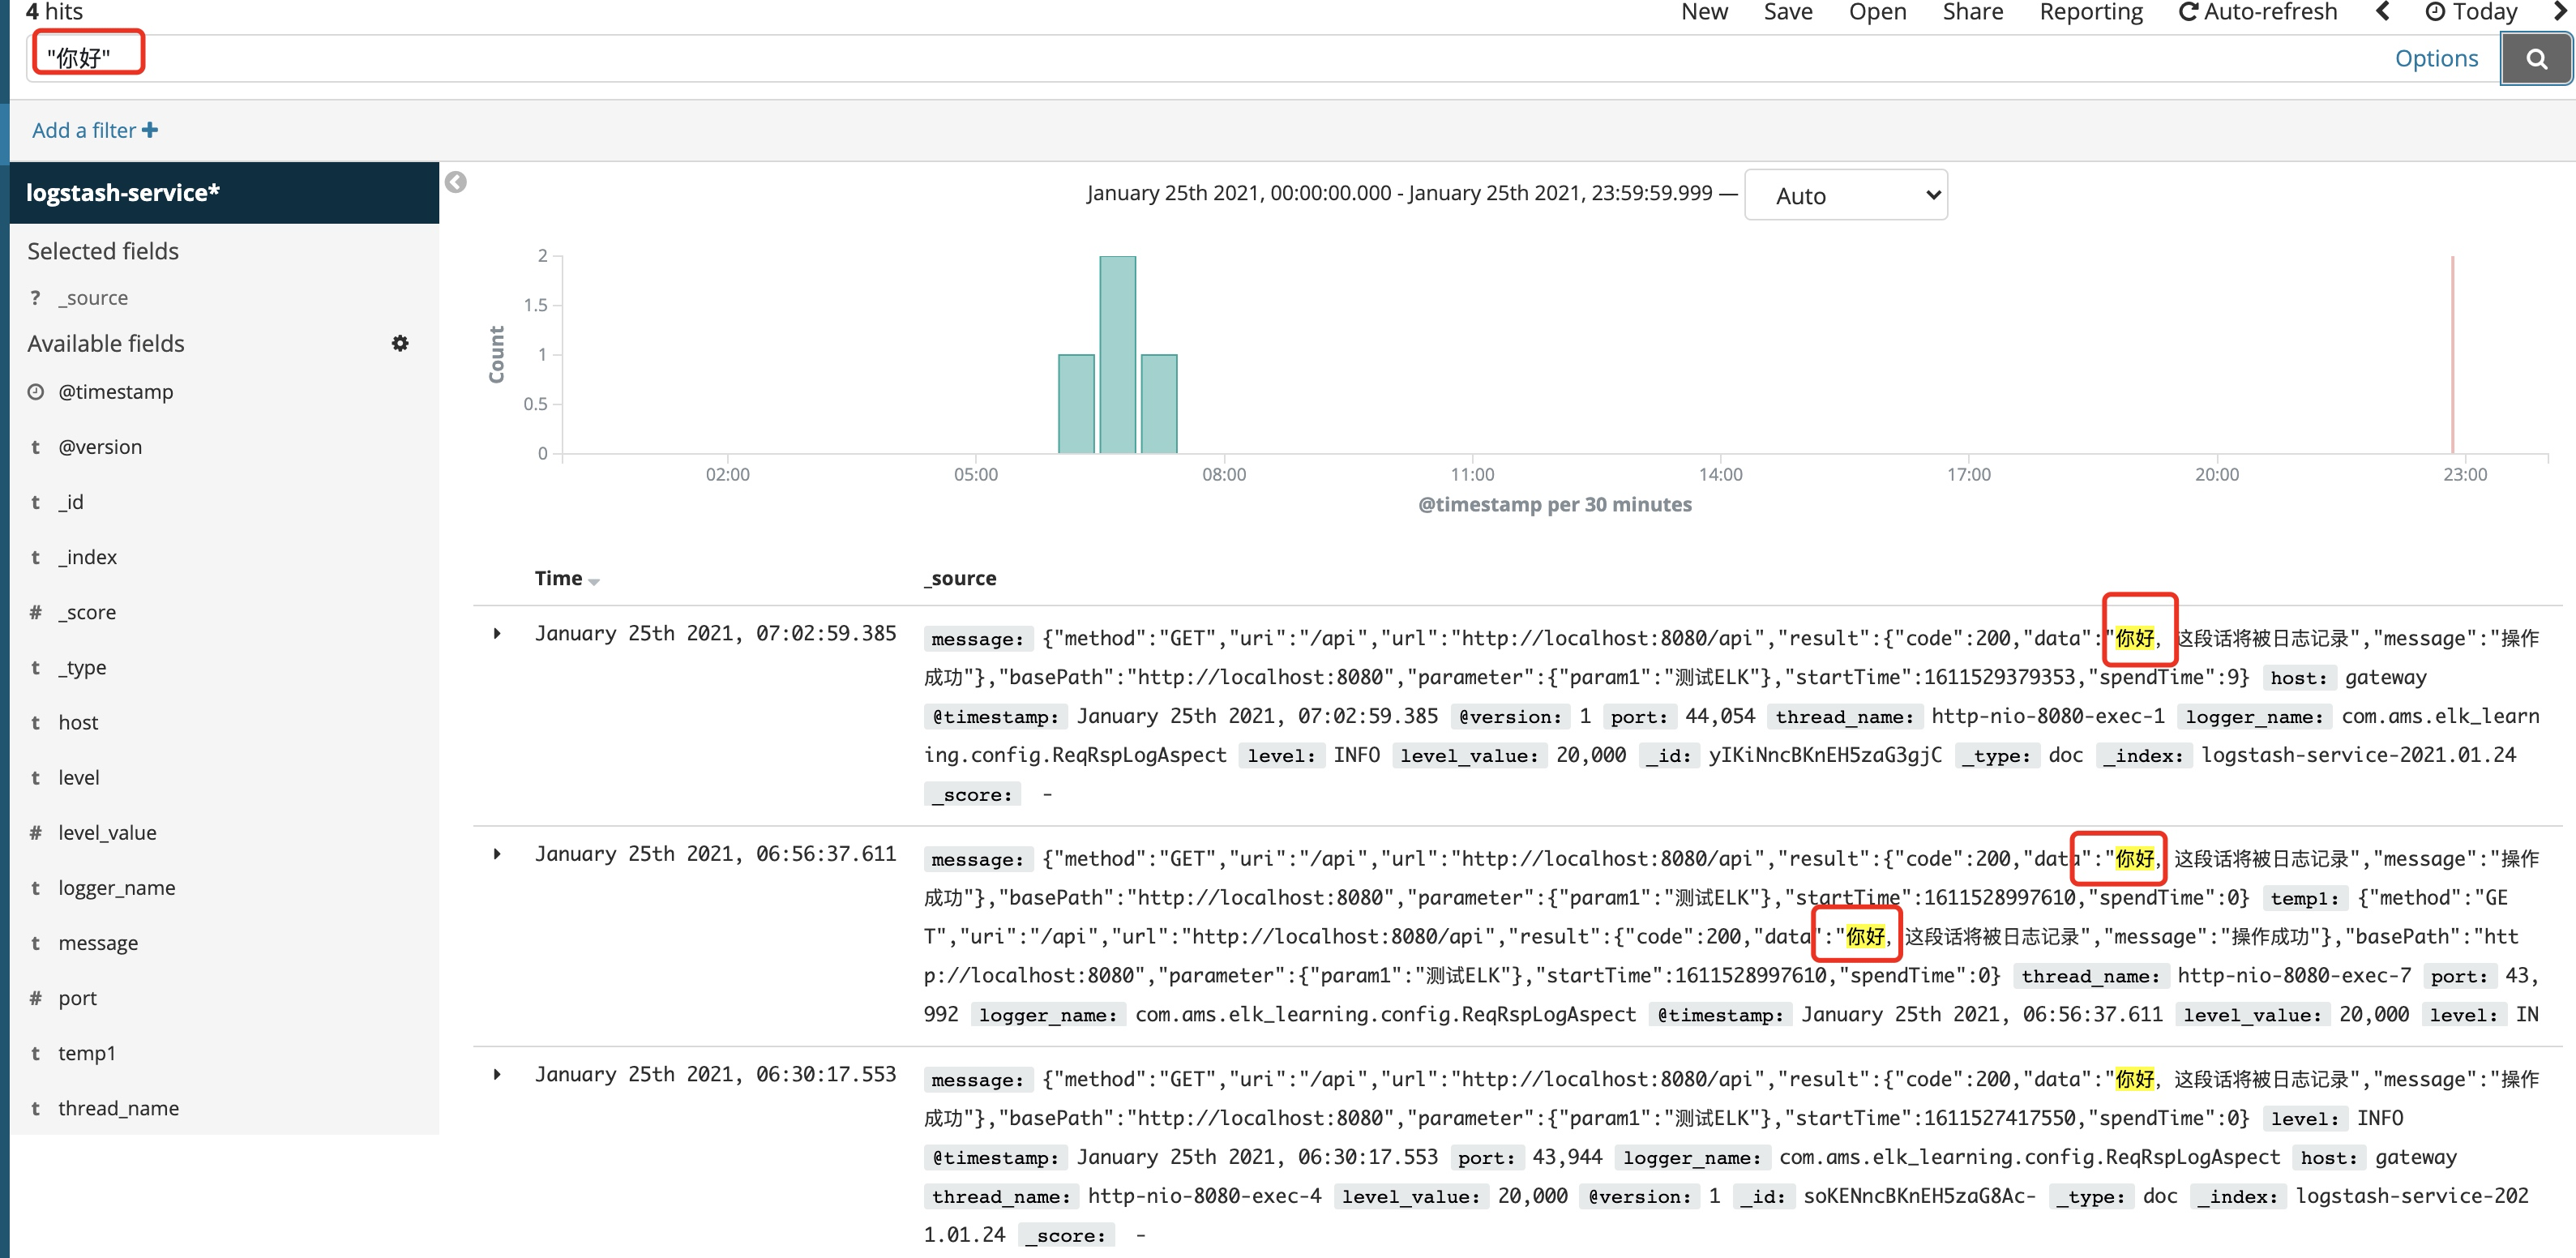Click the Time column header

558,578
